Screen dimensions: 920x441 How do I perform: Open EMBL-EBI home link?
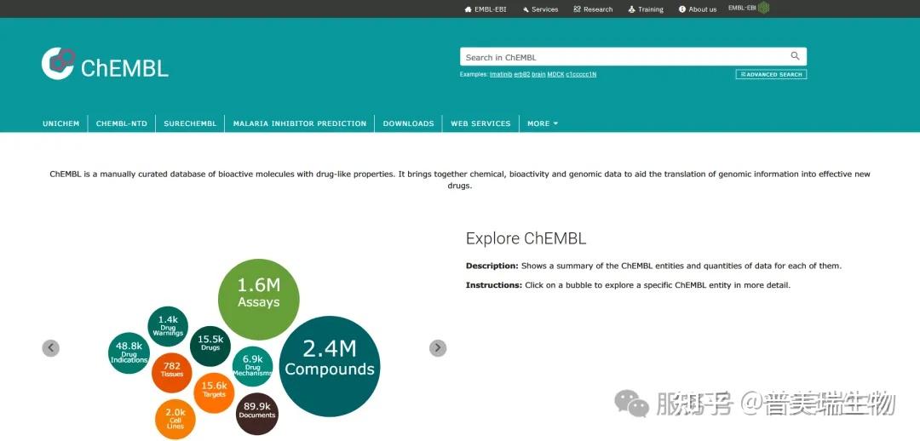(x=486, y=9)
